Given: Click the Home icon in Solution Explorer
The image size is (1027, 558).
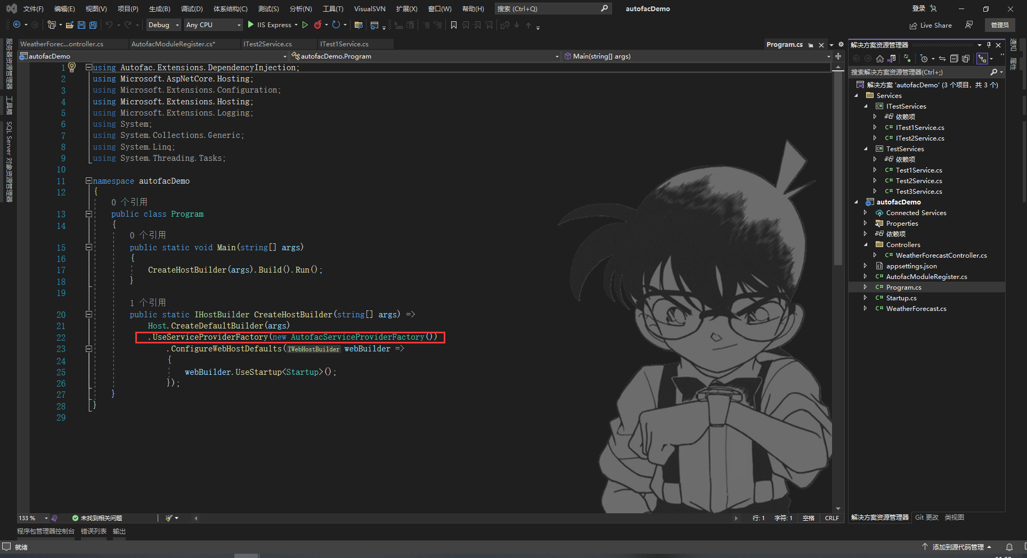Looking at the screenshot, I should point(880,59).
